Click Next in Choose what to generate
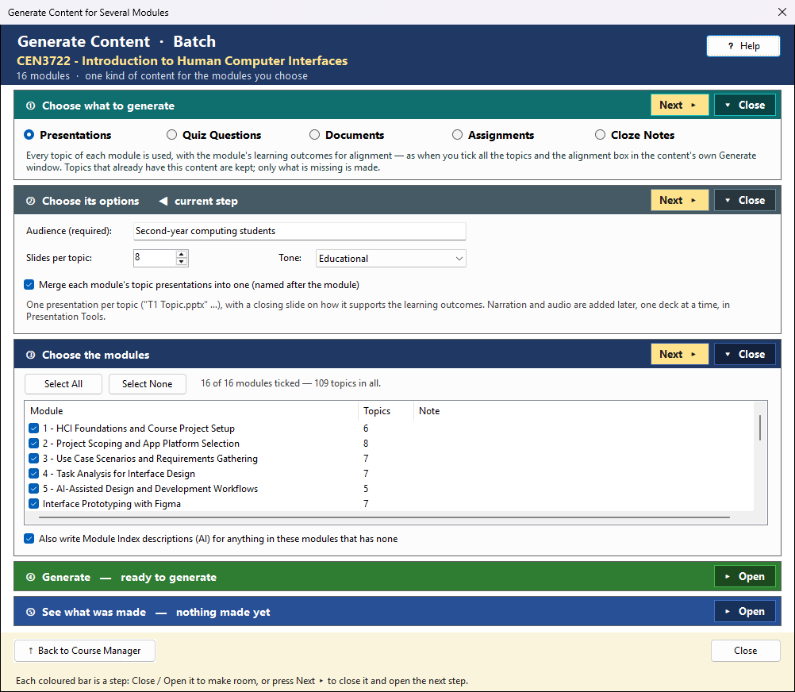Screen dimensions: 795x692 (x=679, y=105)
